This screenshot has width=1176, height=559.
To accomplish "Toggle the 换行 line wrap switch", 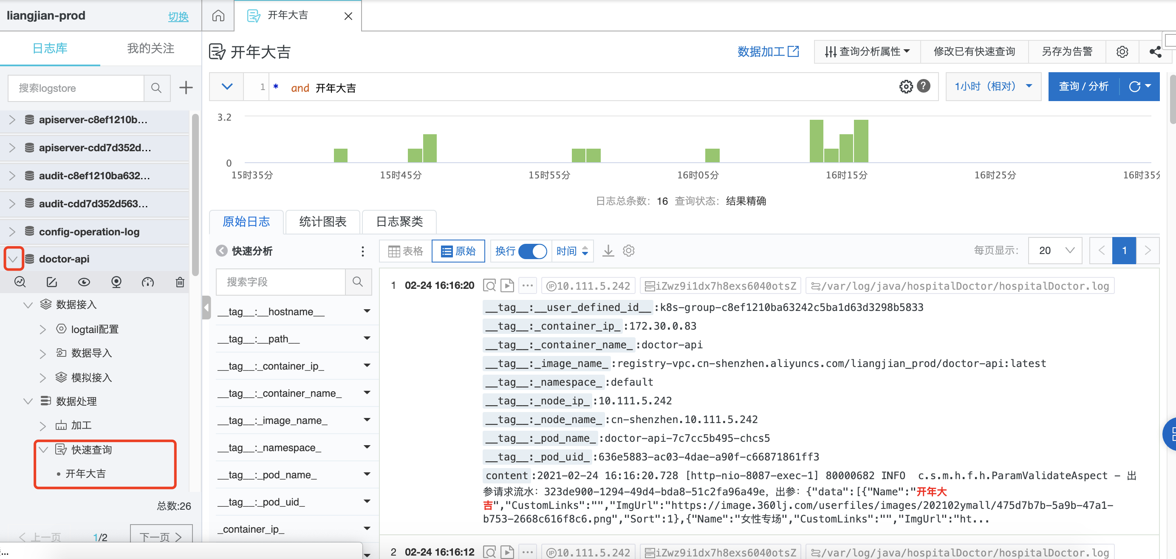I will pos(532,251).
